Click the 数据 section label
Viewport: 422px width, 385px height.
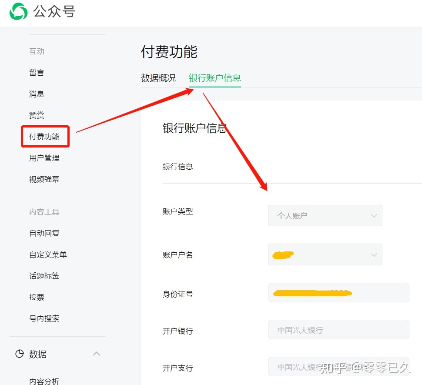[x=38, y=354]
